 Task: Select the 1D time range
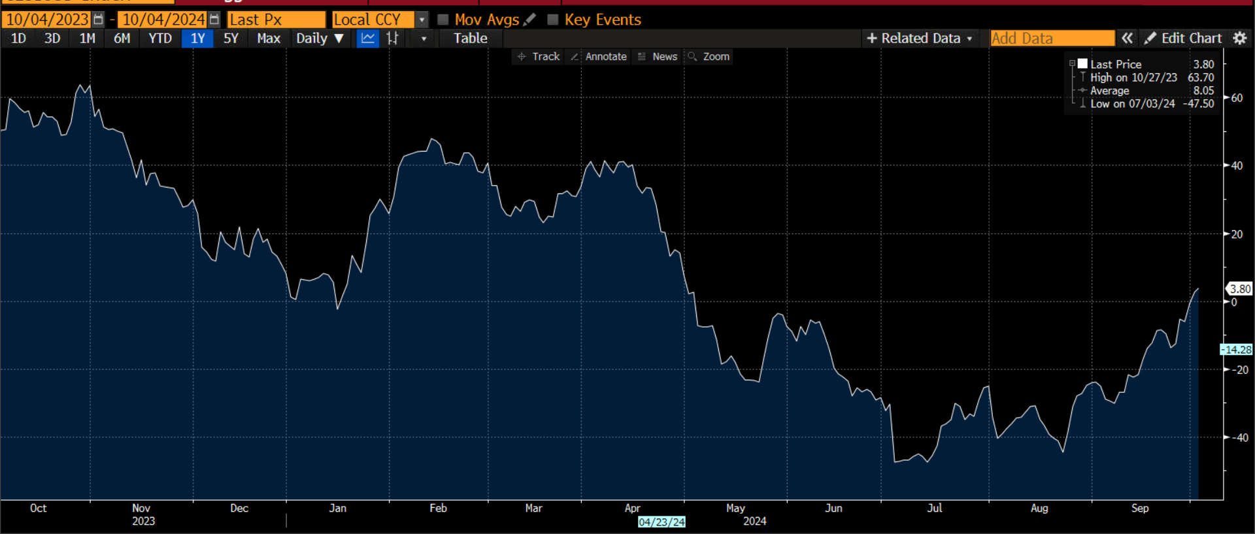point(18,39)
